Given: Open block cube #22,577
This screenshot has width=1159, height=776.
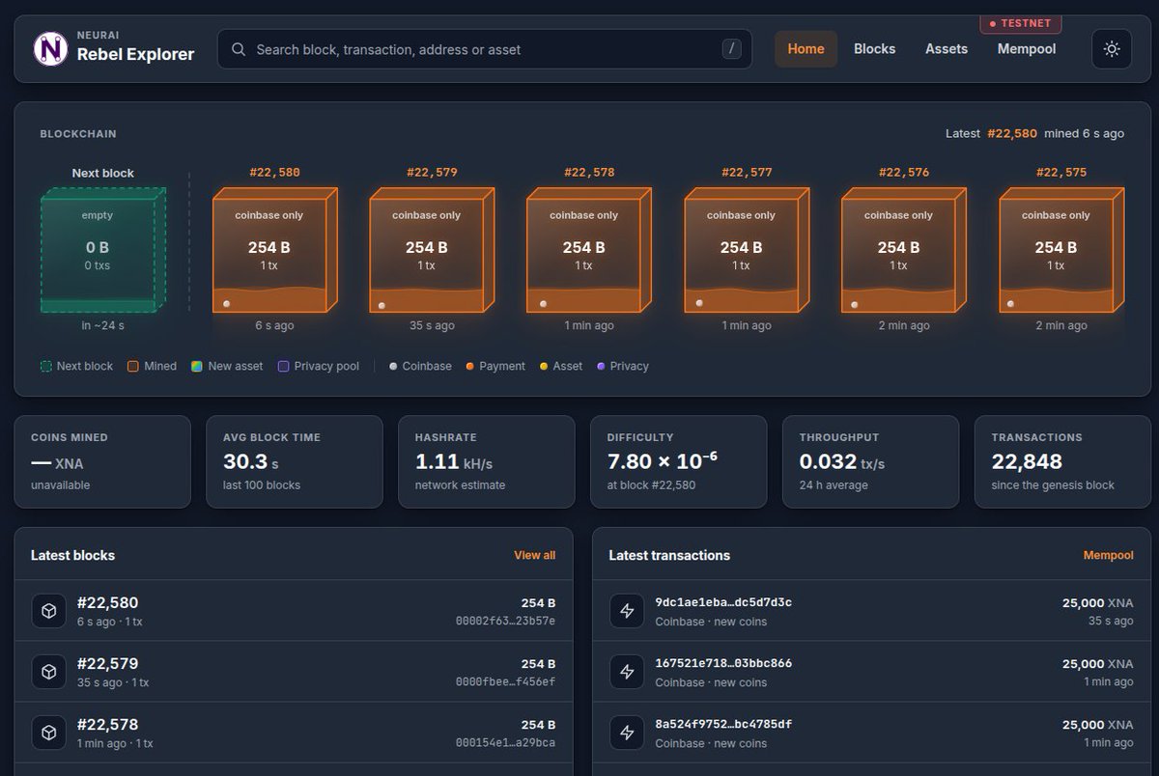Looking at the screenshot, I should (x=748, y=250).
